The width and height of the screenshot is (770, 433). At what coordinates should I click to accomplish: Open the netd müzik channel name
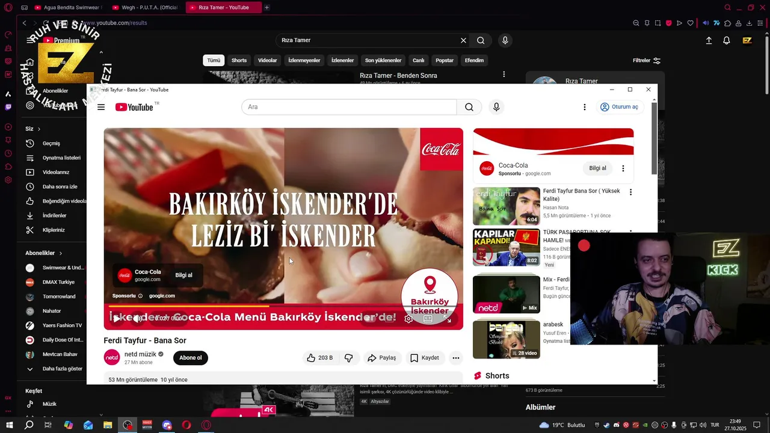(140, 354)
